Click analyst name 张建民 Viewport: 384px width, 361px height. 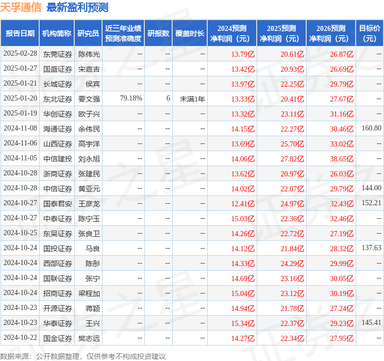click(89, 174)
